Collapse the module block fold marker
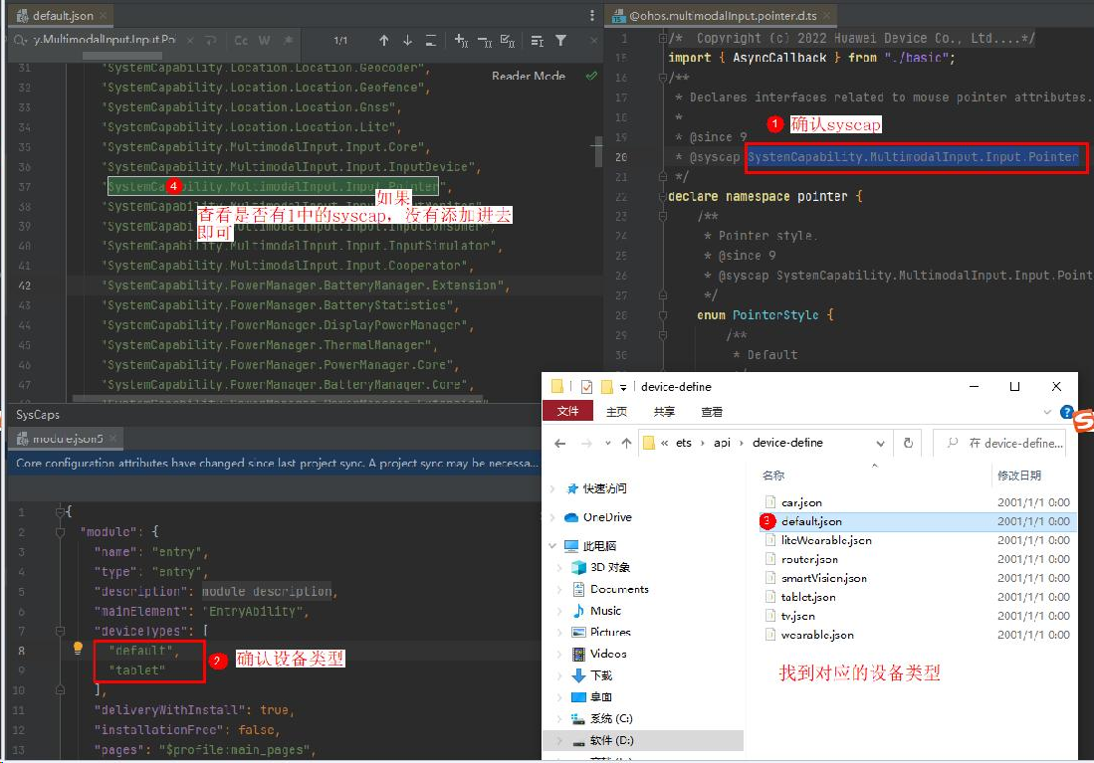Image resolution: width=1094 pixels, height=763 pixels. [60, 532]
